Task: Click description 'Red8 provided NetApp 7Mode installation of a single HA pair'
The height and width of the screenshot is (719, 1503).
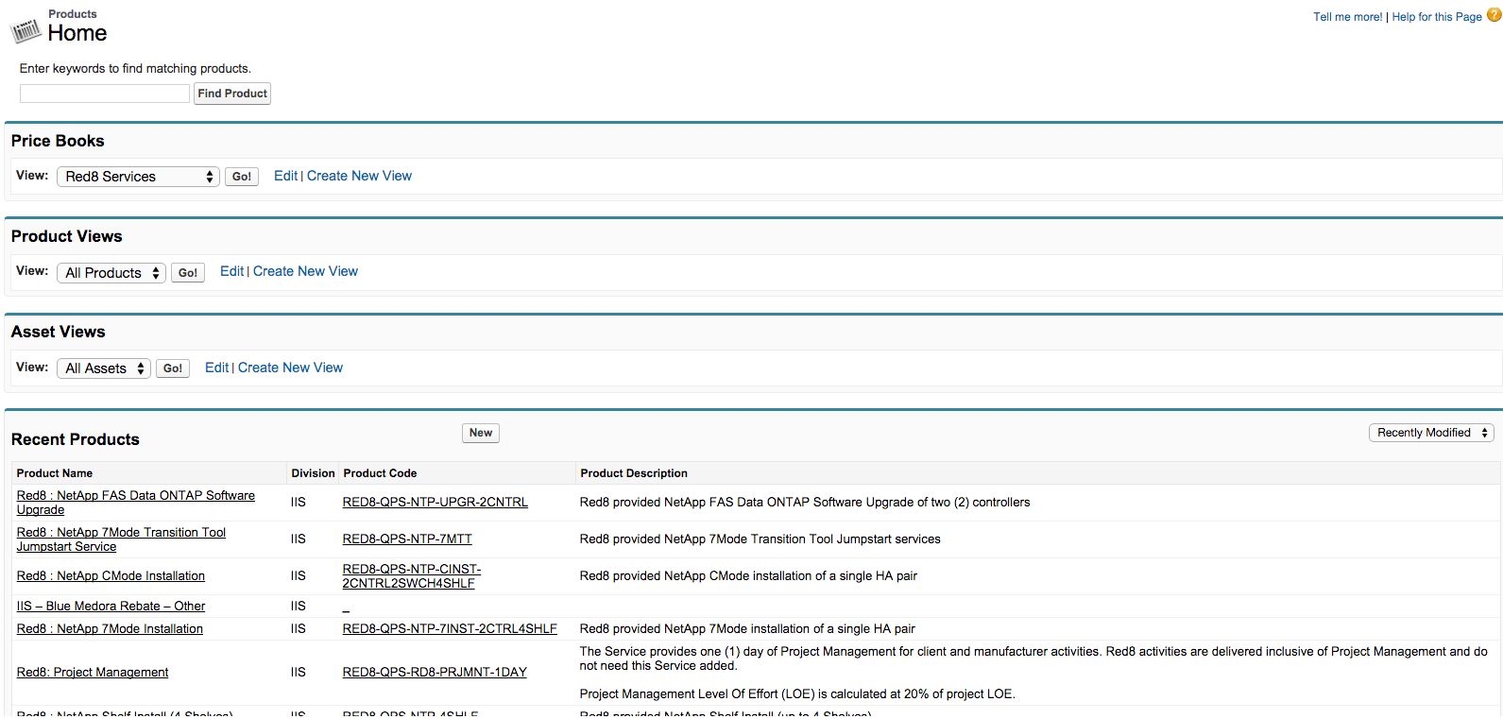Action: [x=747, y=629]
